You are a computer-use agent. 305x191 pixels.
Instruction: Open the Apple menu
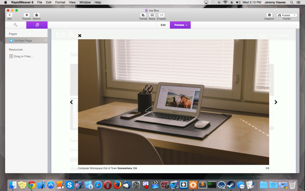tap(6, 2)
